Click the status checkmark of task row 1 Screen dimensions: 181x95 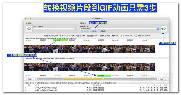click(25, 88)
